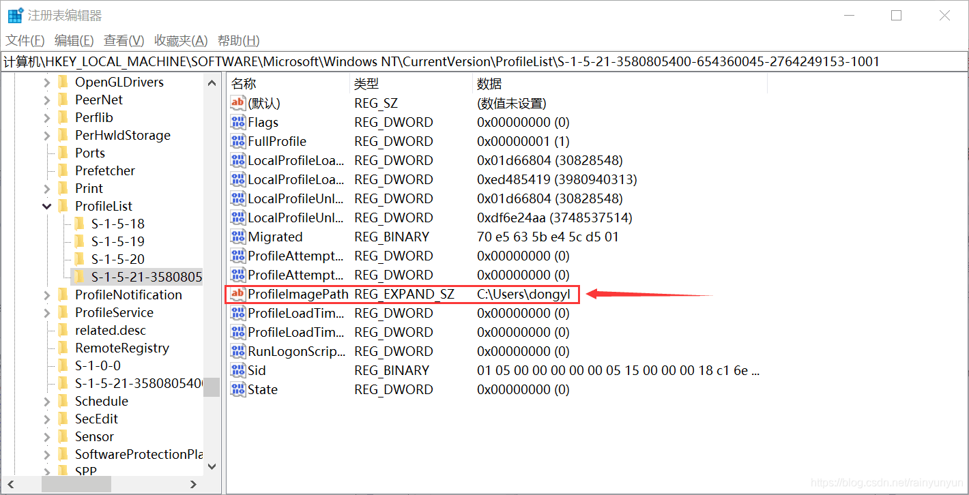The width and height of the screenshot is (969, 495).
Task: Click tree pane scrollbar down arrow
Action: (x=212, y=466)
